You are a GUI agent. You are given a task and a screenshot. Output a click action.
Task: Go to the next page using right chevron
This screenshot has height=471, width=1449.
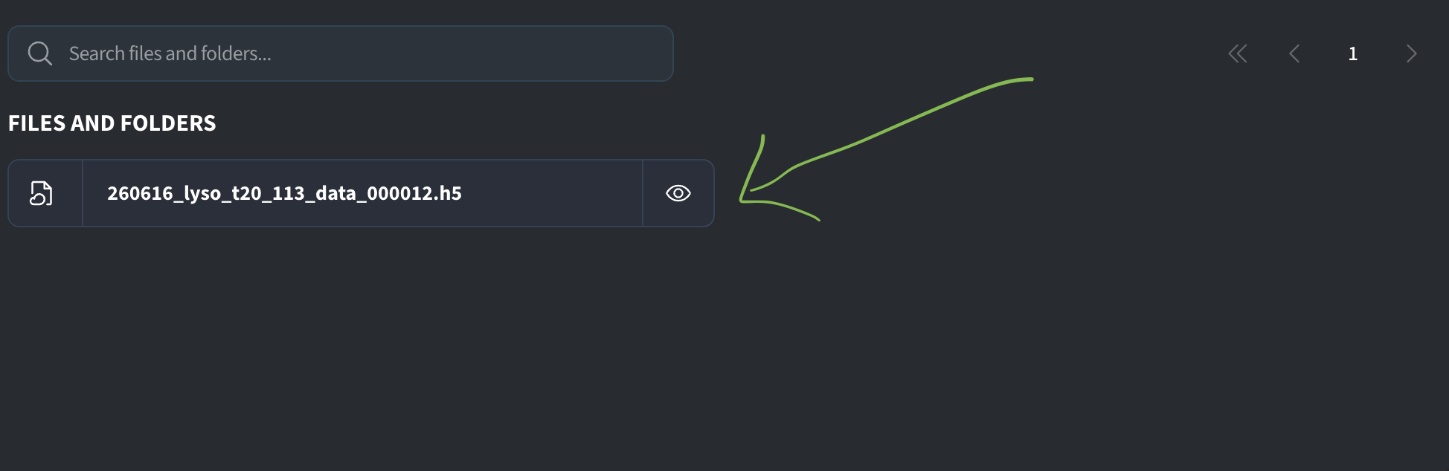click(1411, 53)
